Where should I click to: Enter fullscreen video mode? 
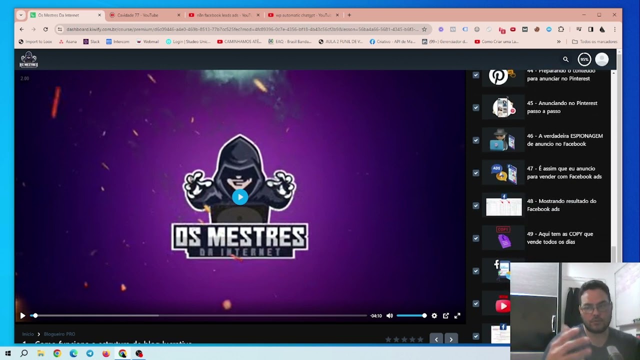[x=457, y=315]
